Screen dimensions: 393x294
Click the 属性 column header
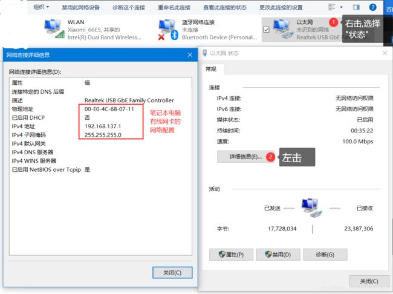pos(17,83)
